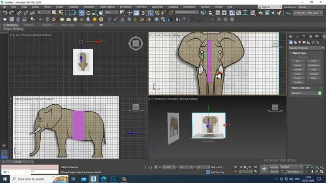Click the Redo arrow icon
The image size is (326, 183).
12,13
